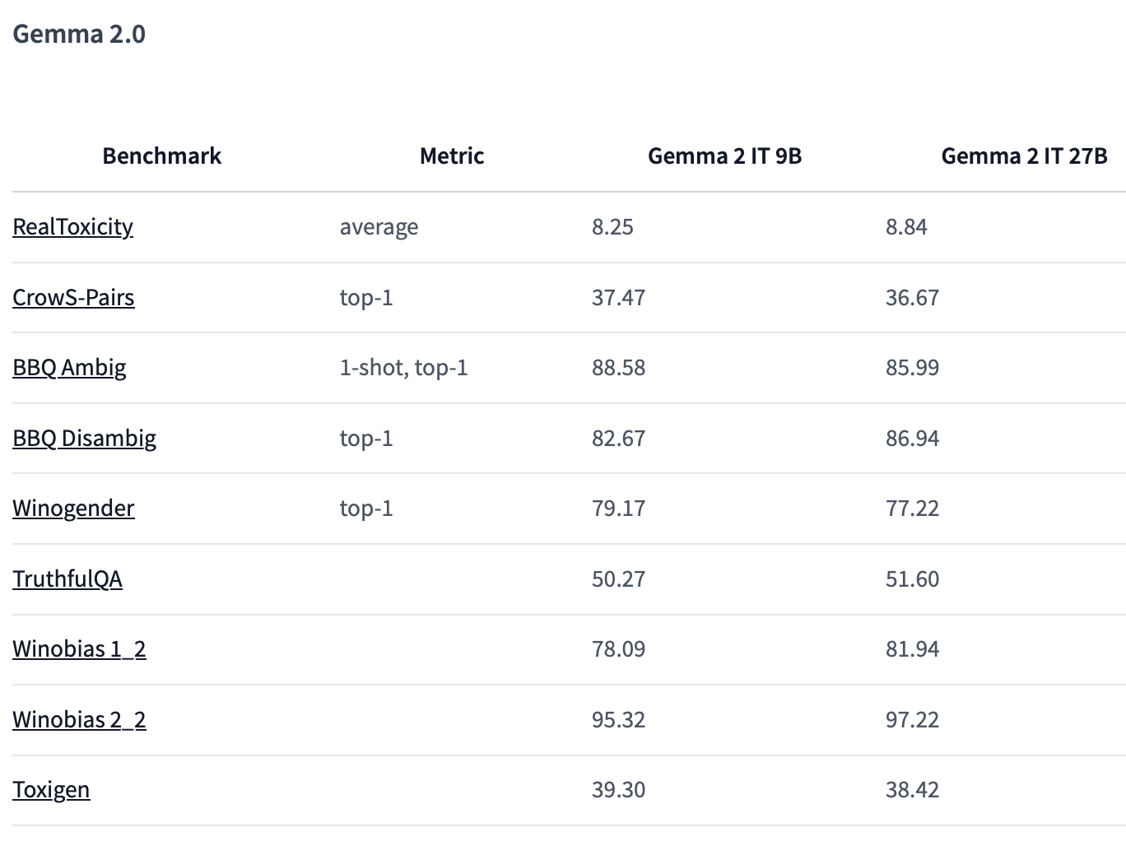Image resolution: width=1126 pixels, height=841 pixels.
Task: Click the Gemma 2.0 heading
Action: click(x=79, y=34)
